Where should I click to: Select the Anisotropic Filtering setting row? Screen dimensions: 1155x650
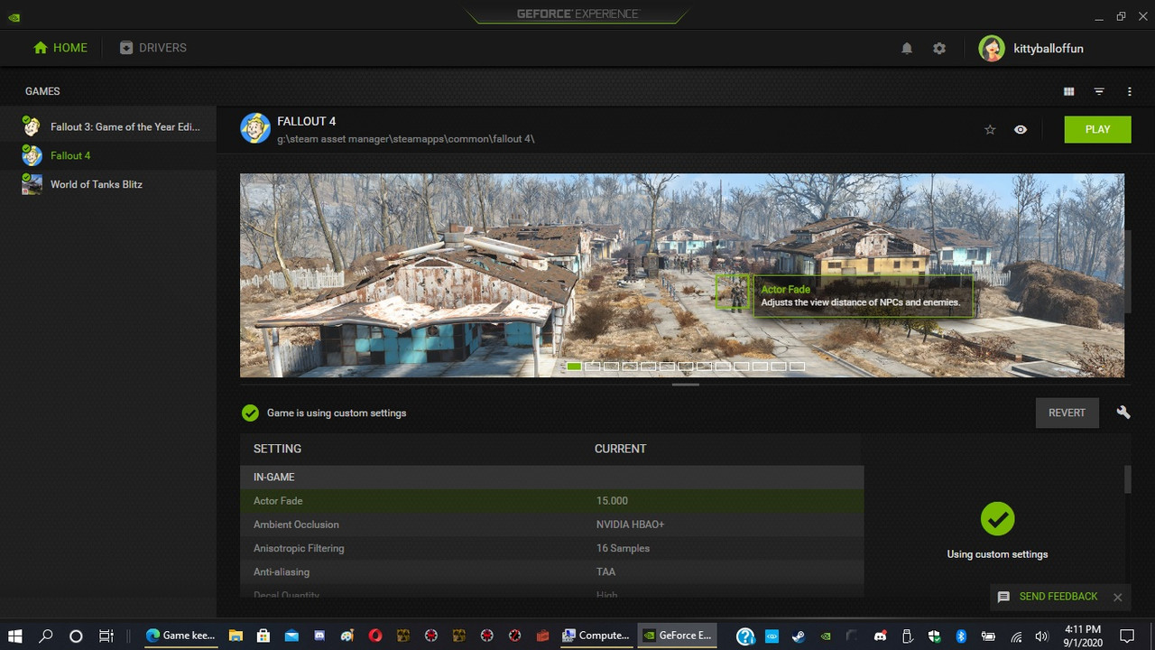coord(552,548)
